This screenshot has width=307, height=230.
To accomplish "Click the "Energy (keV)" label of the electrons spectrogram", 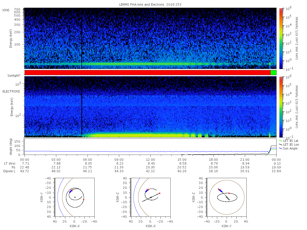I will pyautogui.click(x=12, y=107).
